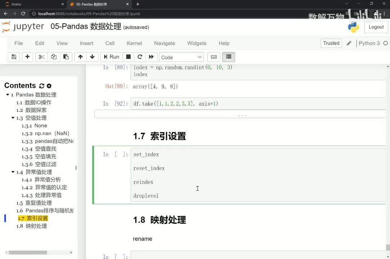Click the 1.8 映射处理 heading
The image size is (390, 259).
[159, 220]
